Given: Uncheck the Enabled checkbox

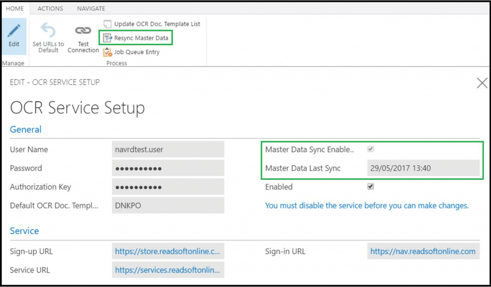Looking at the screenshot, I should 371,187.
